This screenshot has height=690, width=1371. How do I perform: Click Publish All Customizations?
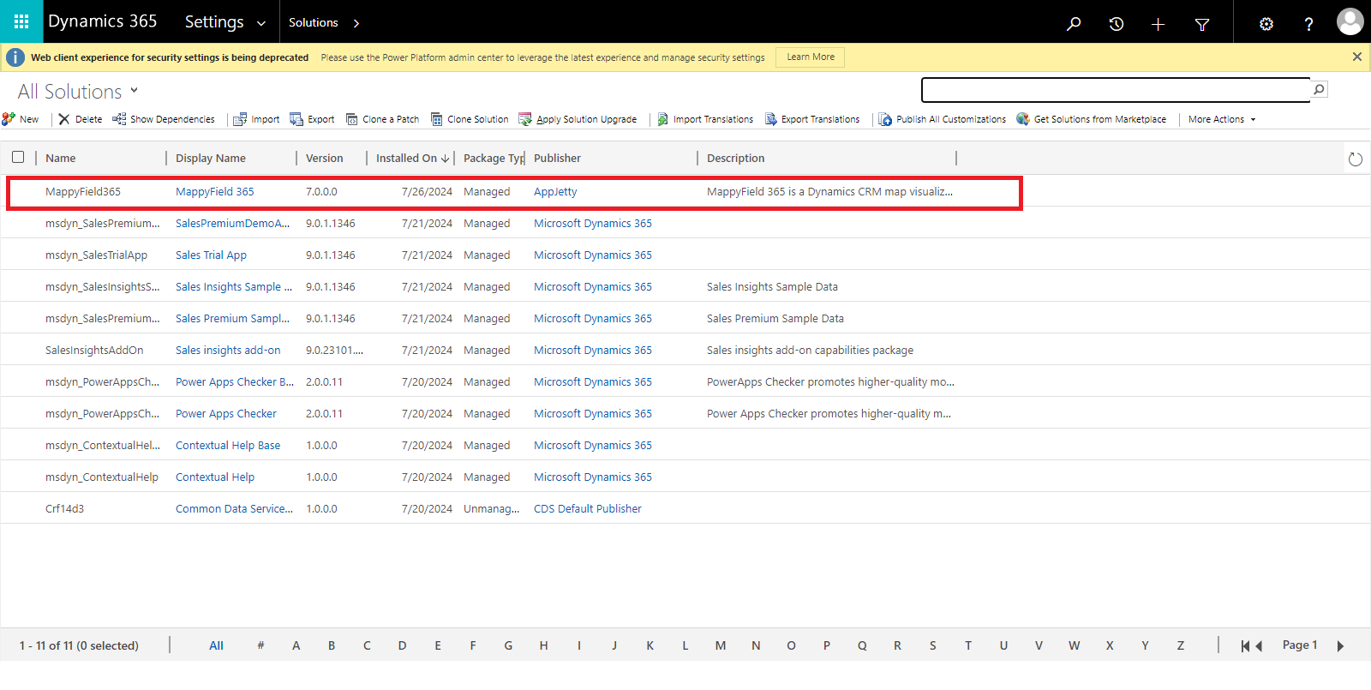pos(943,119)
